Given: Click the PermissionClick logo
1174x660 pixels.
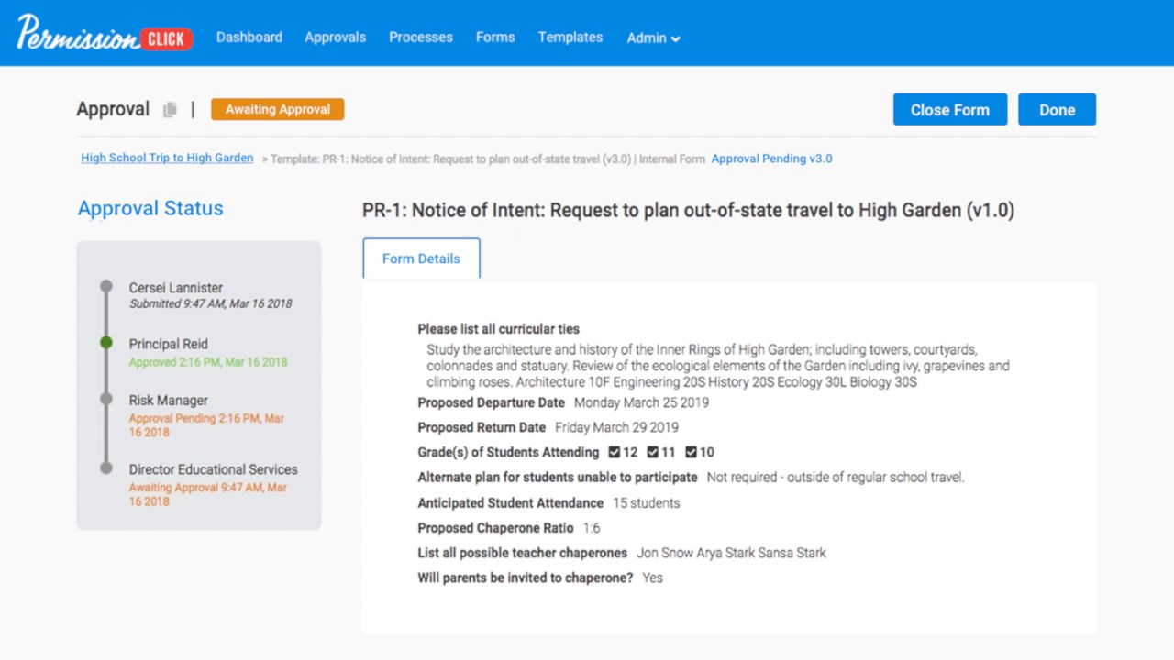Looking at the screenshot, I should click(104, 34).
